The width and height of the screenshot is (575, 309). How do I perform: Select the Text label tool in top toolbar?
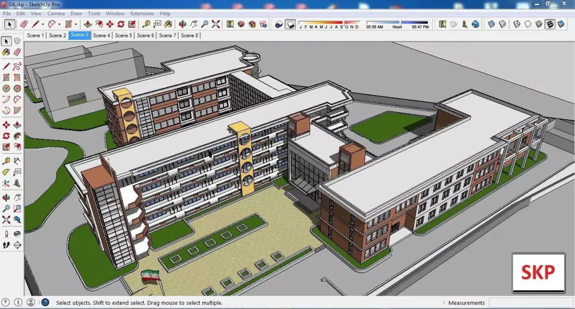point(157,24)
